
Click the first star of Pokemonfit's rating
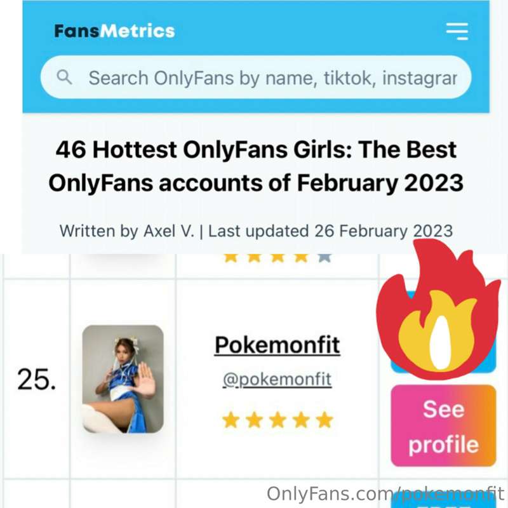[231, 420]
